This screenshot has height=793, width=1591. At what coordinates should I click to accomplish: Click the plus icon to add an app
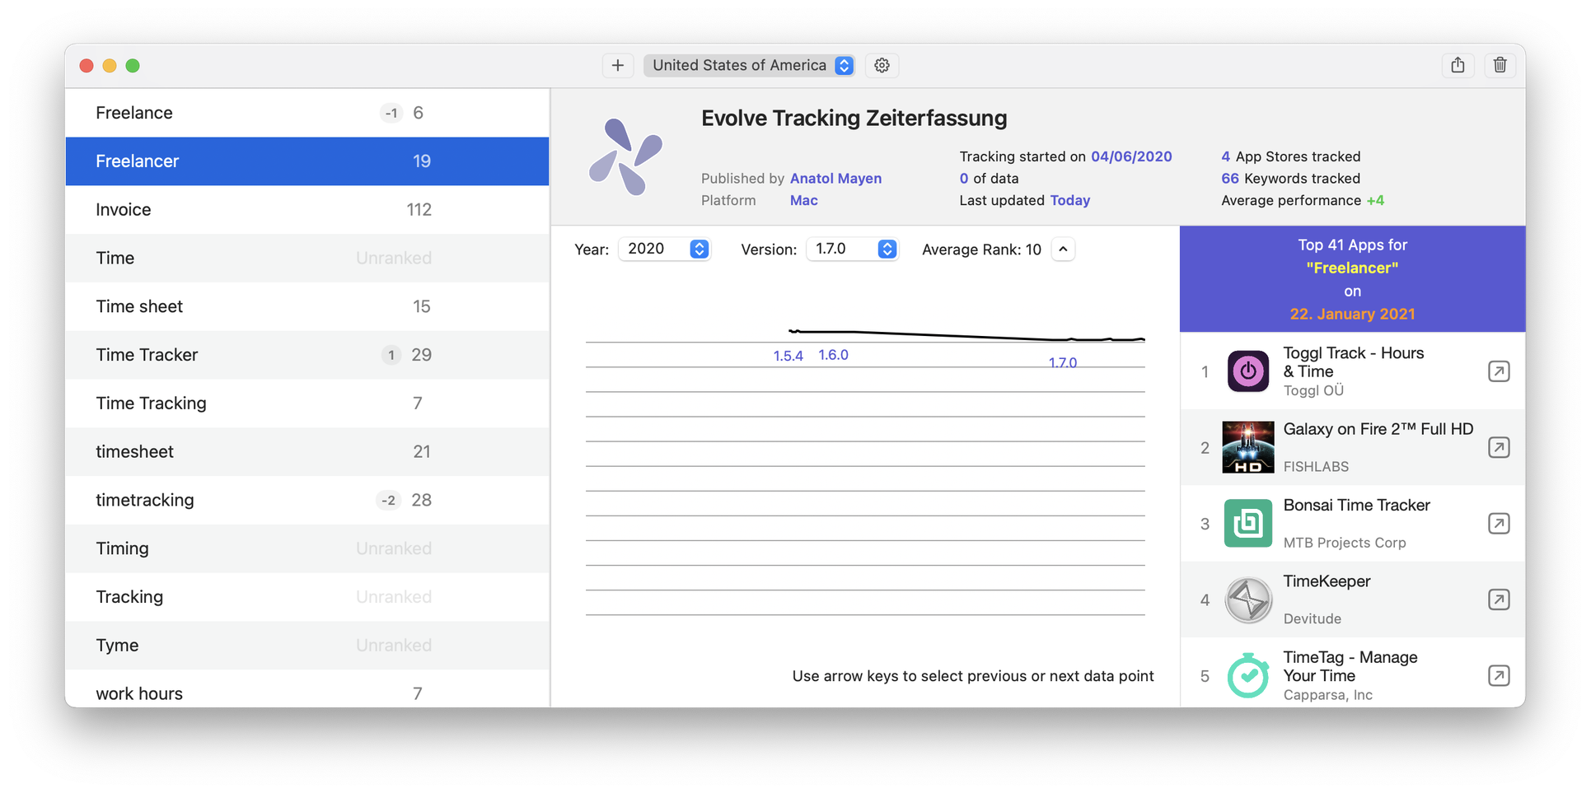coord(618,65)
